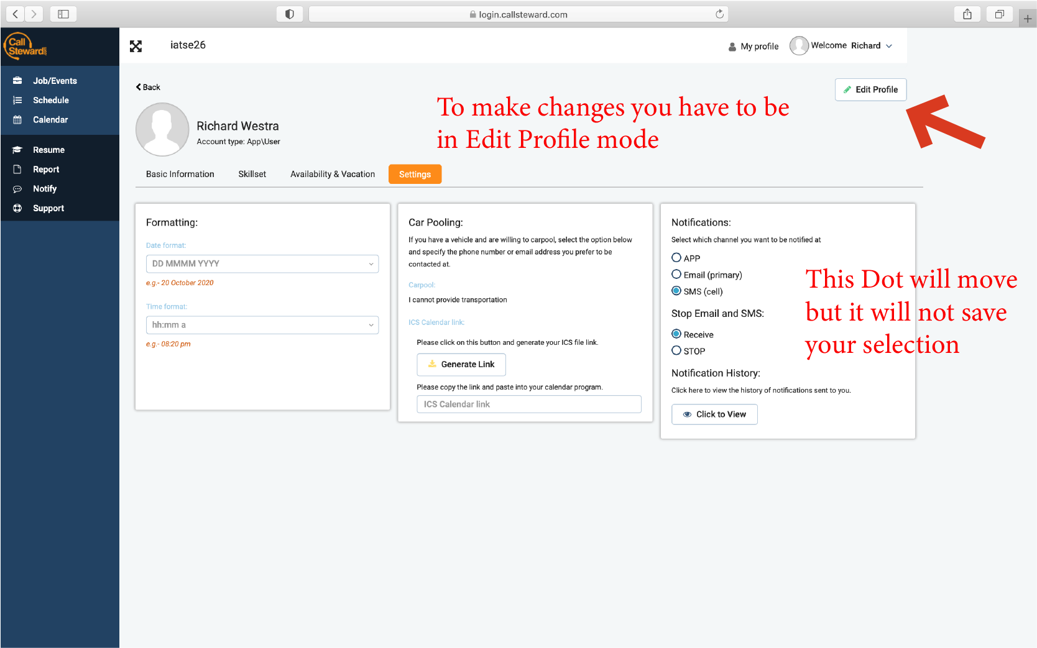
Task: Click the ICS Calendar link input field
Action: (x=528, y=404)
